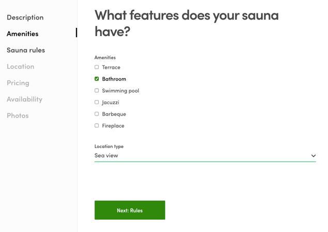Enable the Barbeque checkbox

click(97, 114)
